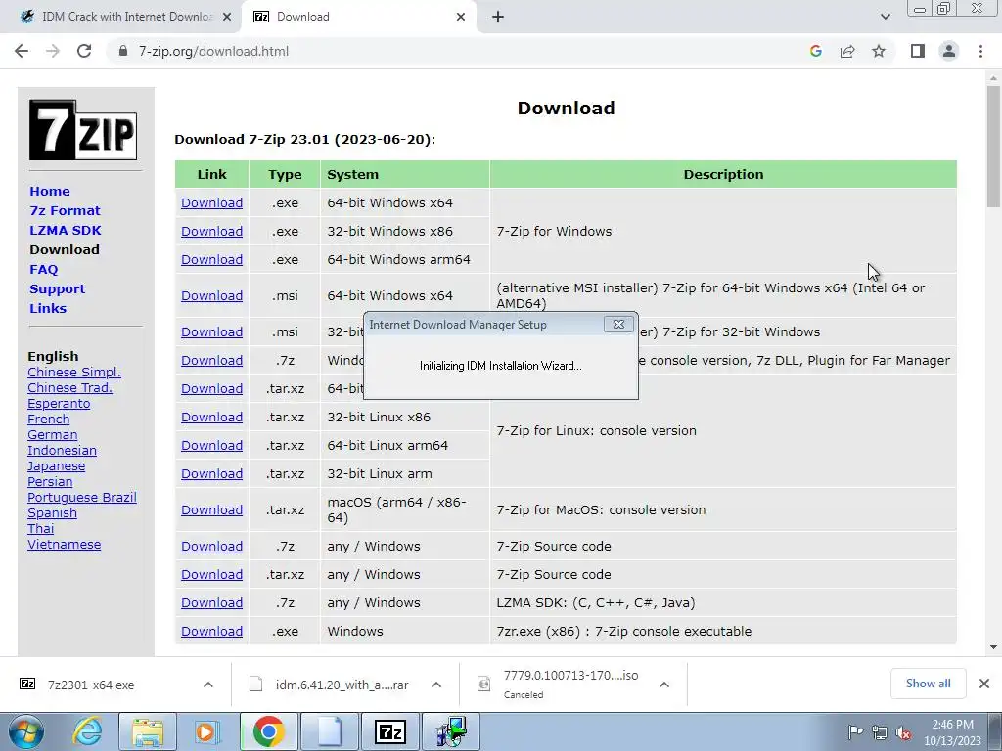The width and height of the screenshot is (1002, 751).
Task: Download .tar.xz for macOS
Action: (211, 510)
